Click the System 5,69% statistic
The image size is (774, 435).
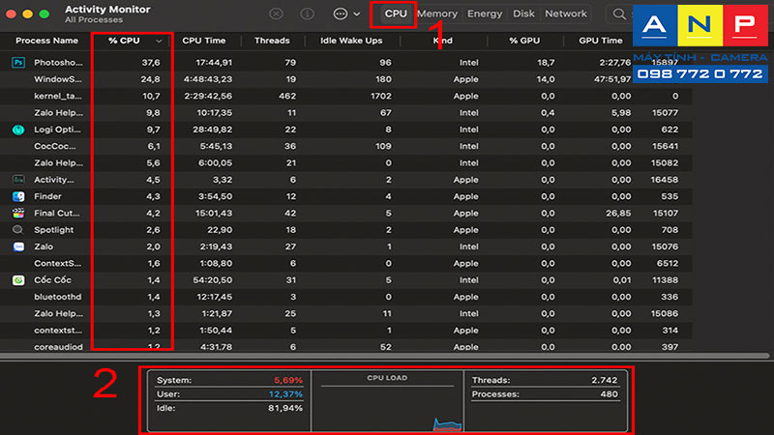pyautogui.click(x=229, y=380)
